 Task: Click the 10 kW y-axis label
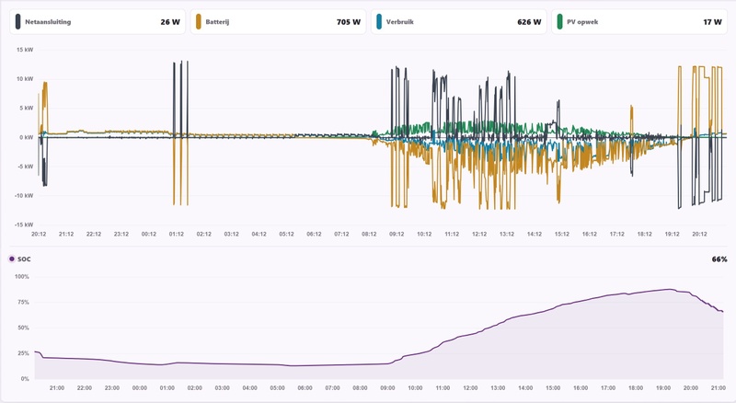(26, 78)
